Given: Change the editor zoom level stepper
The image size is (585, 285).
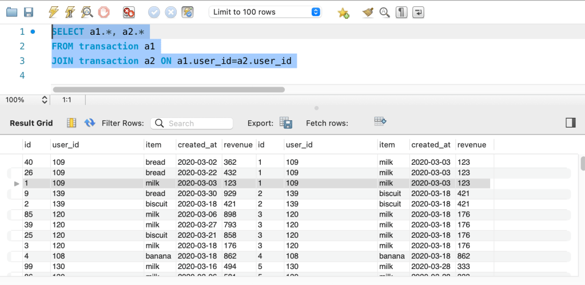Looking at the screenshot, I should pos(45,100).
